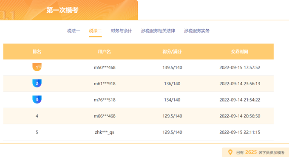Switch to the 税法一 tab
This screenshot has width=289, height=157.
74,31
